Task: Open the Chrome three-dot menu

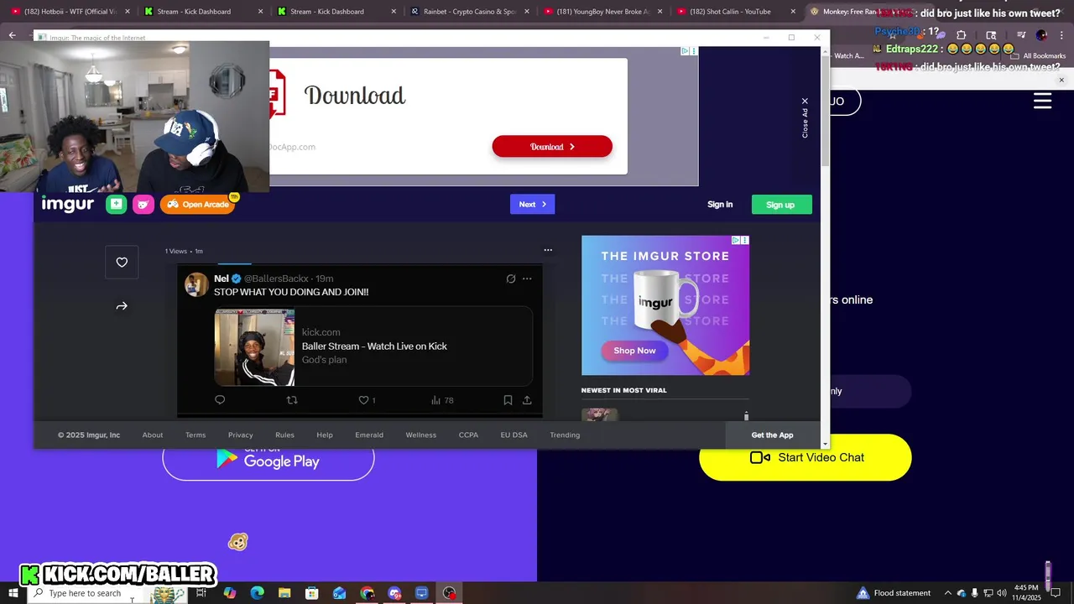Action: click(1061, 35)
